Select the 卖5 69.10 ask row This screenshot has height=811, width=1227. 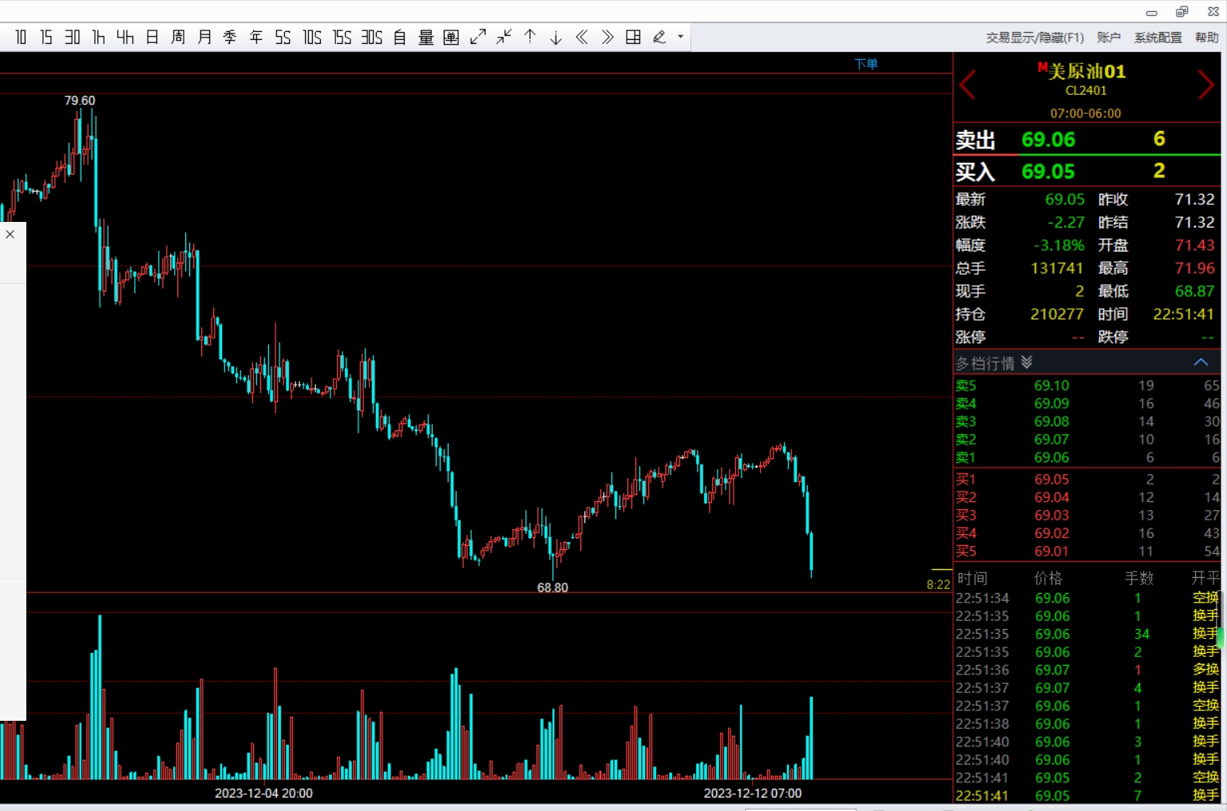click(x=1086, y=386)
